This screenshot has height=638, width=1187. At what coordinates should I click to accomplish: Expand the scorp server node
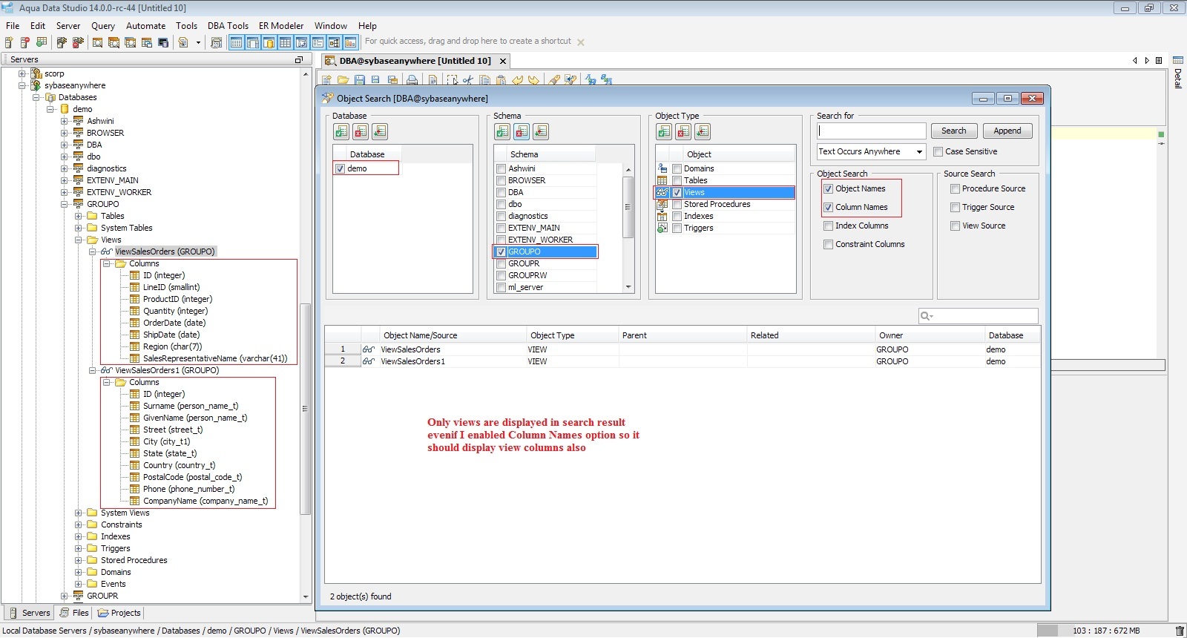(x=22, y=73)
